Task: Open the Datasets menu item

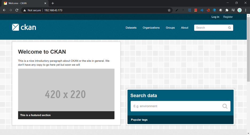Action: pyautogui.click(x=131, y=28)
